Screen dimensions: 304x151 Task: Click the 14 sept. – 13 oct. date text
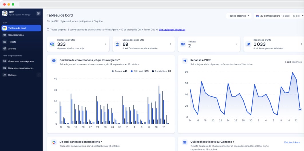291,16
